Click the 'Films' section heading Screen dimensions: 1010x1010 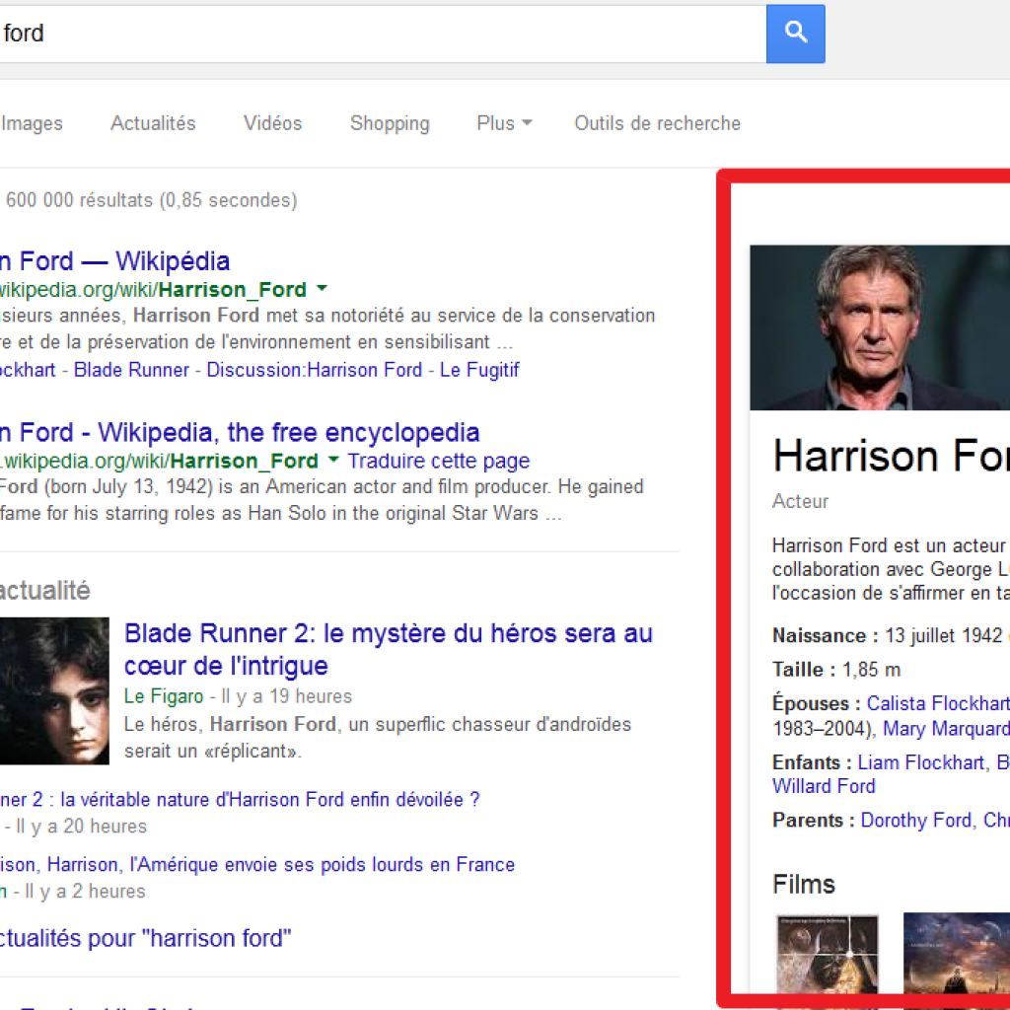(x=803, y=884)
